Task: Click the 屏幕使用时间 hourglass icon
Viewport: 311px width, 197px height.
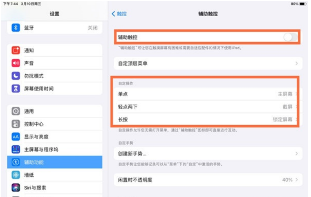Action: pyautogui.click(x=16, y=89)
